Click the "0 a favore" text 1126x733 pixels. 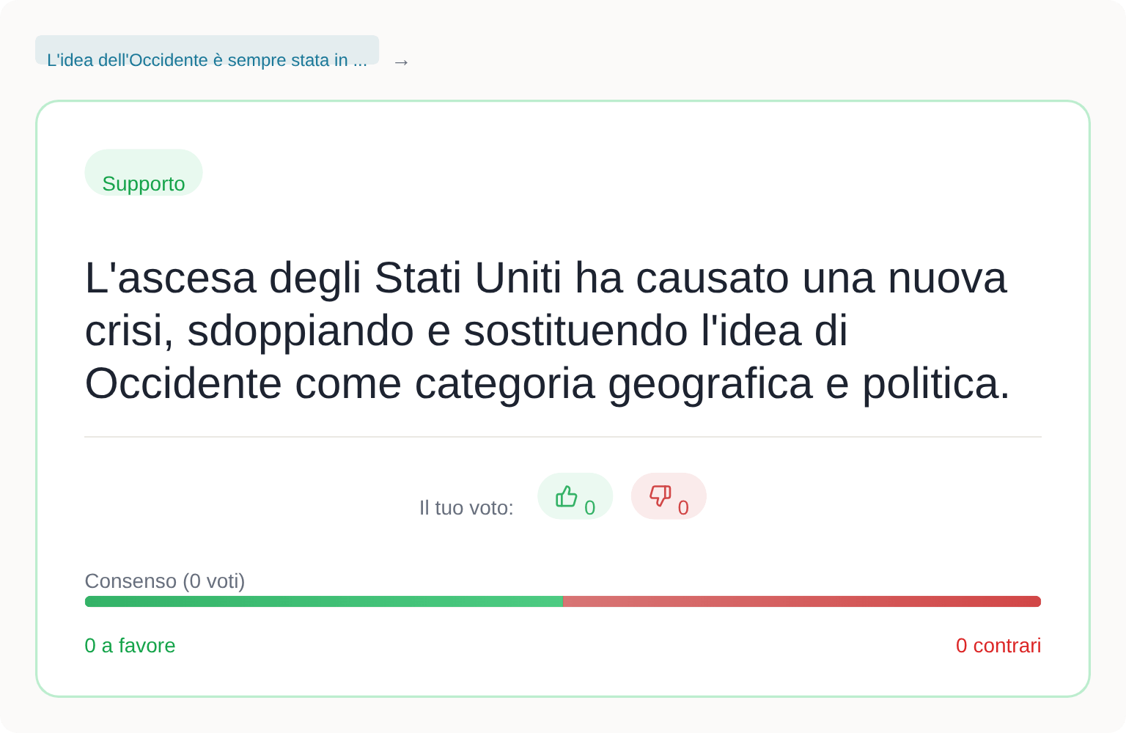pyautogui.click(x=130, y=645)
